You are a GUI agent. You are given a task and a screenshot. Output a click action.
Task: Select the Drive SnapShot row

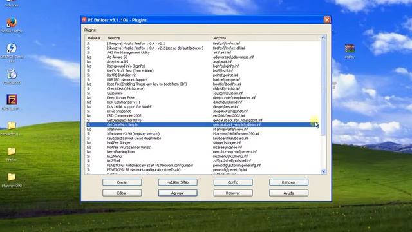coord(203,111)
